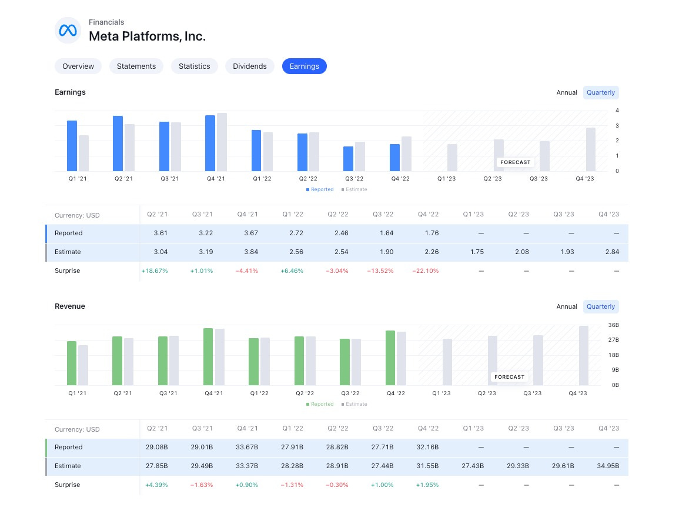This screenshot has height=524, width=679.
Task: Click the 2.46 reported earnings value
Action: 341,233
